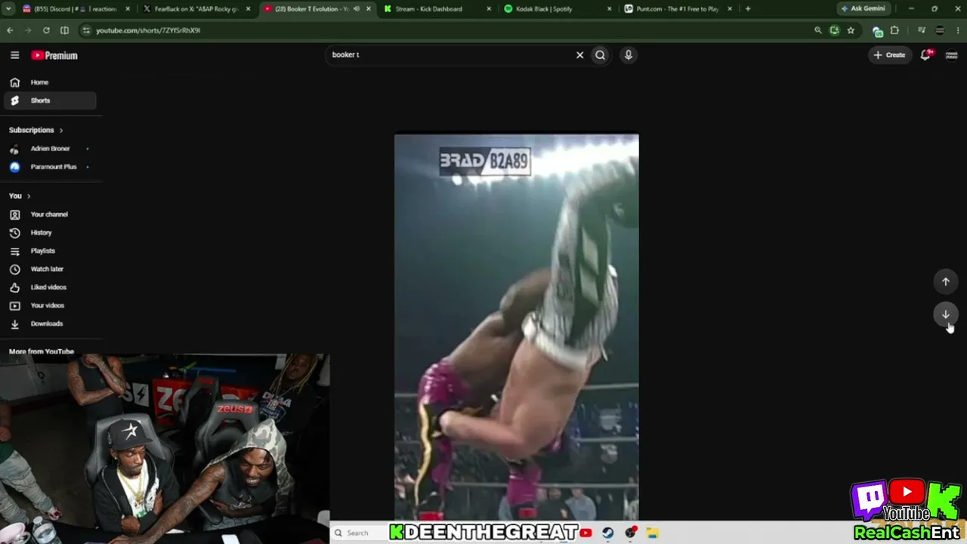Open the YouTube notifications bell

[925, 55]
